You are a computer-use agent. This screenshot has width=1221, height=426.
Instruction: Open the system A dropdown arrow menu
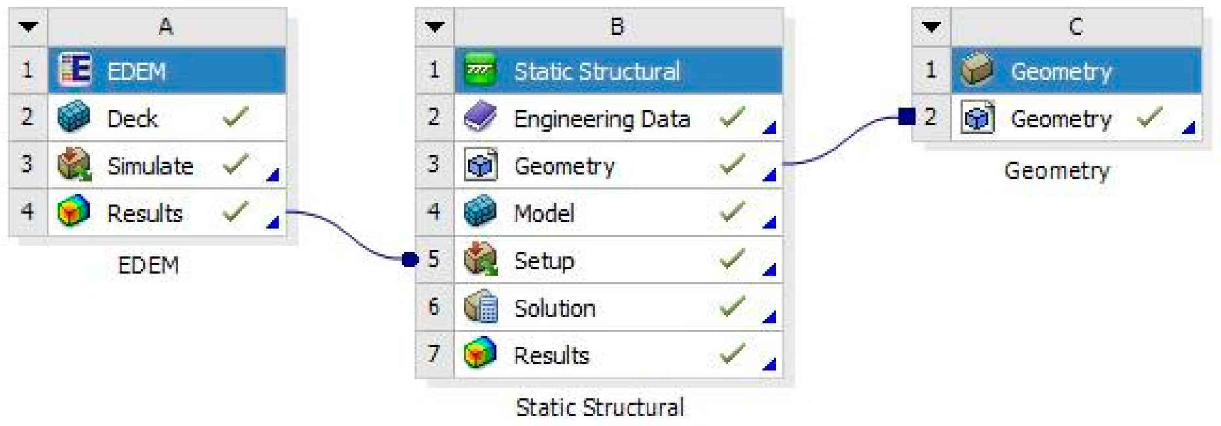(x=28, y=27)
